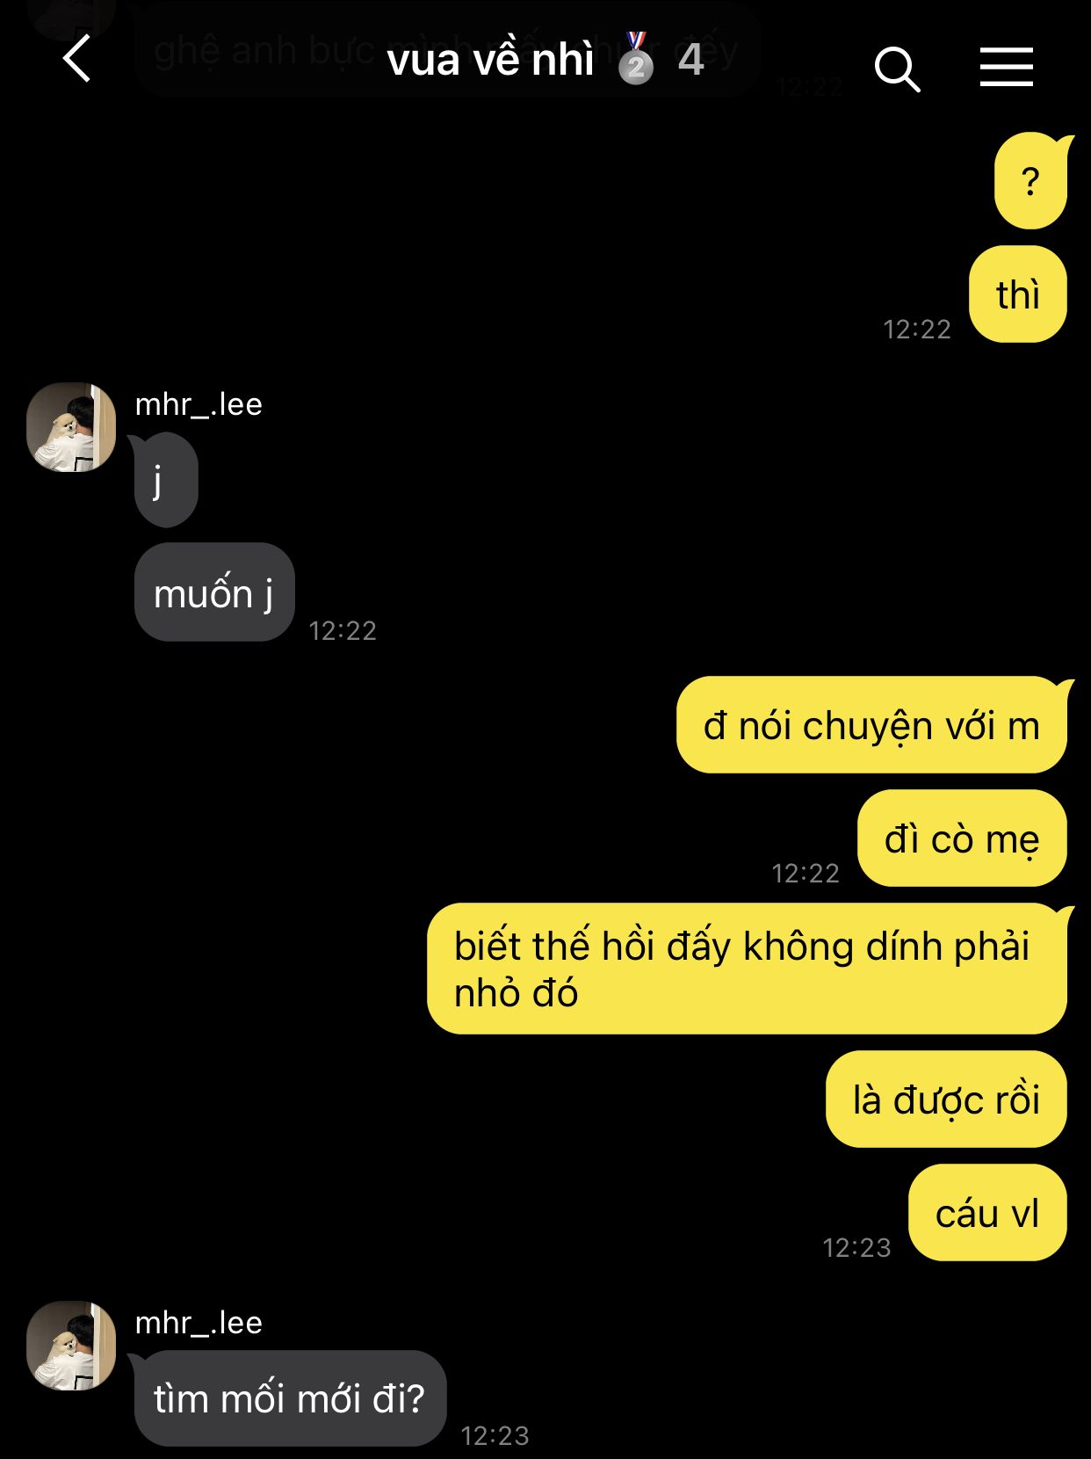
Task: Select the 'là được rồi' bubble
Action: pos(946,1100)
